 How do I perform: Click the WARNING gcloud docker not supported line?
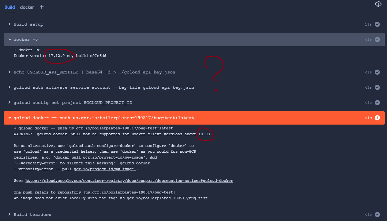[x=113, y=134]
